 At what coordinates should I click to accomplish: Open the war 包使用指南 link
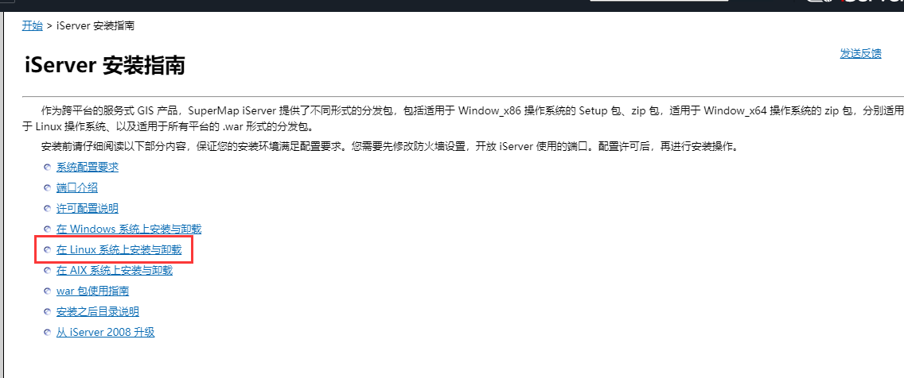(93, 291)
